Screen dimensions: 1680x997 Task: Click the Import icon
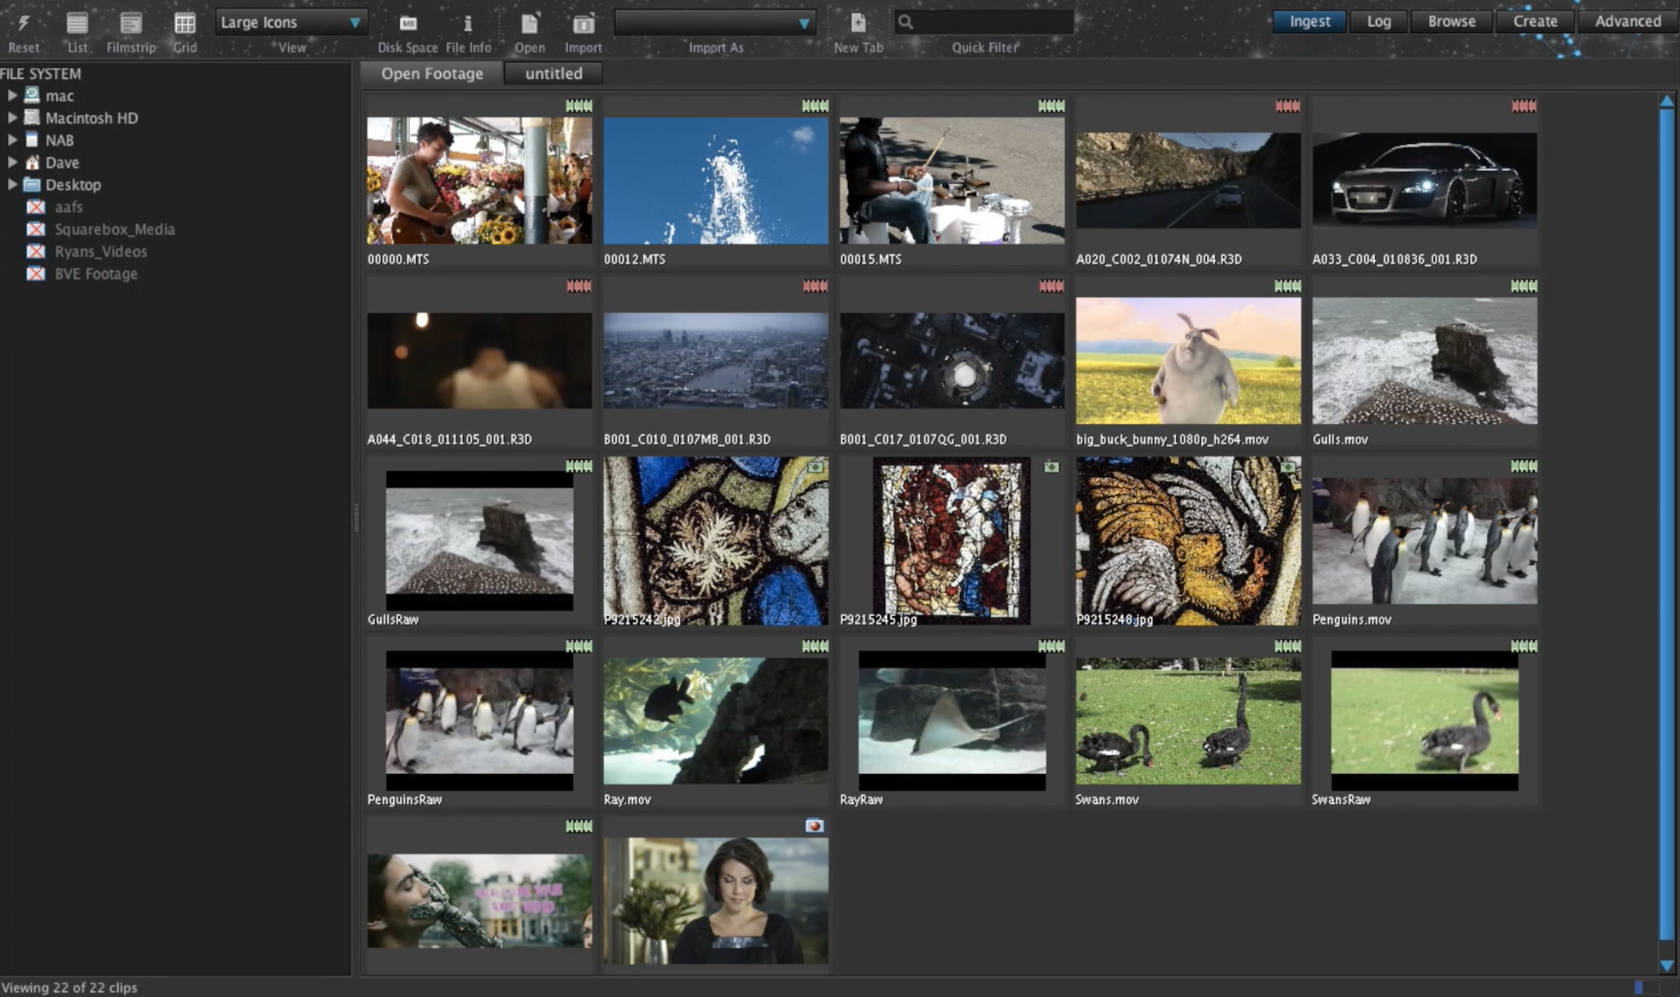(x=583, y=23)
